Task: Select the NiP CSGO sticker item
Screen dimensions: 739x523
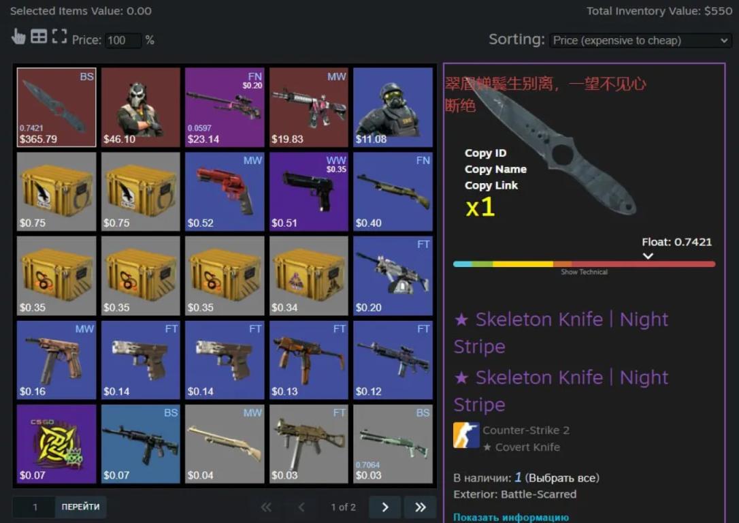Action: (x=56, y=444)
